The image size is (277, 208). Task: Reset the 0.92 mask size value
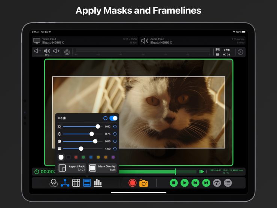(x=115, y=127)
